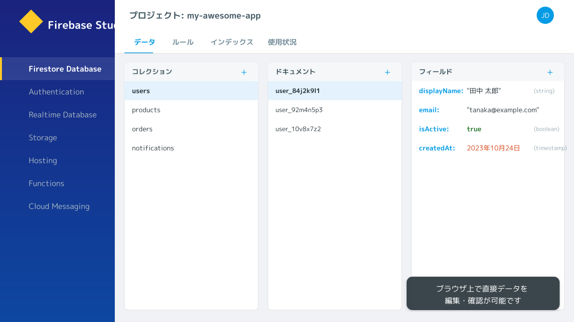Screen dimensions: 574x322
Task: Click the yellow Firebase diamond logo
Action: pyautogui.click(x=31, y=21)
